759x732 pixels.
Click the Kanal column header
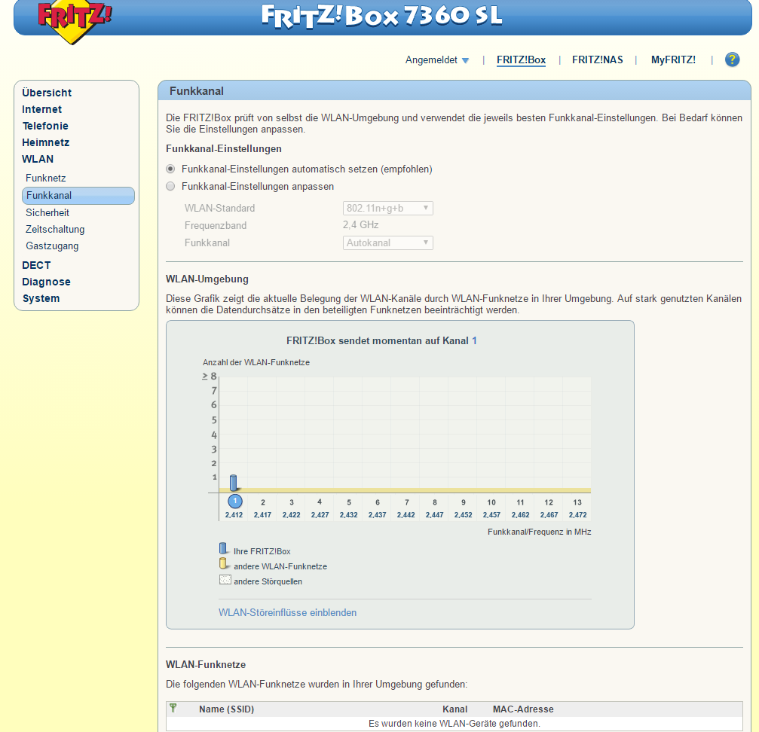coord(454,709)
